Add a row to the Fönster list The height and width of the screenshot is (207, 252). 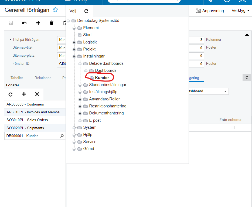(x=24, y=94)
